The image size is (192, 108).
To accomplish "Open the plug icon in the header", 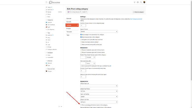I will click(134, 2).
